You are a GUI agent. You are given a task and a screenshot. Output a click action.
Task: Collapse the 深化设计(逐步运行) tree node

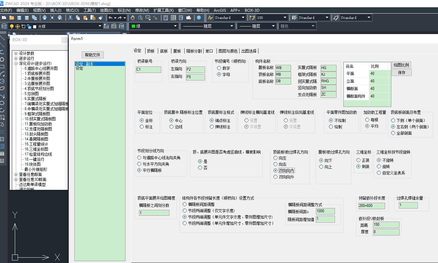16,63
